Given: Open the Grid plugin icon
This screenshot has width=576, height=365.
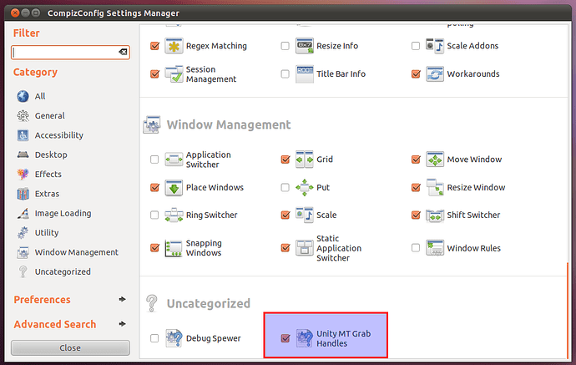Looking at the screenshot, I should [x=305, y=160].
